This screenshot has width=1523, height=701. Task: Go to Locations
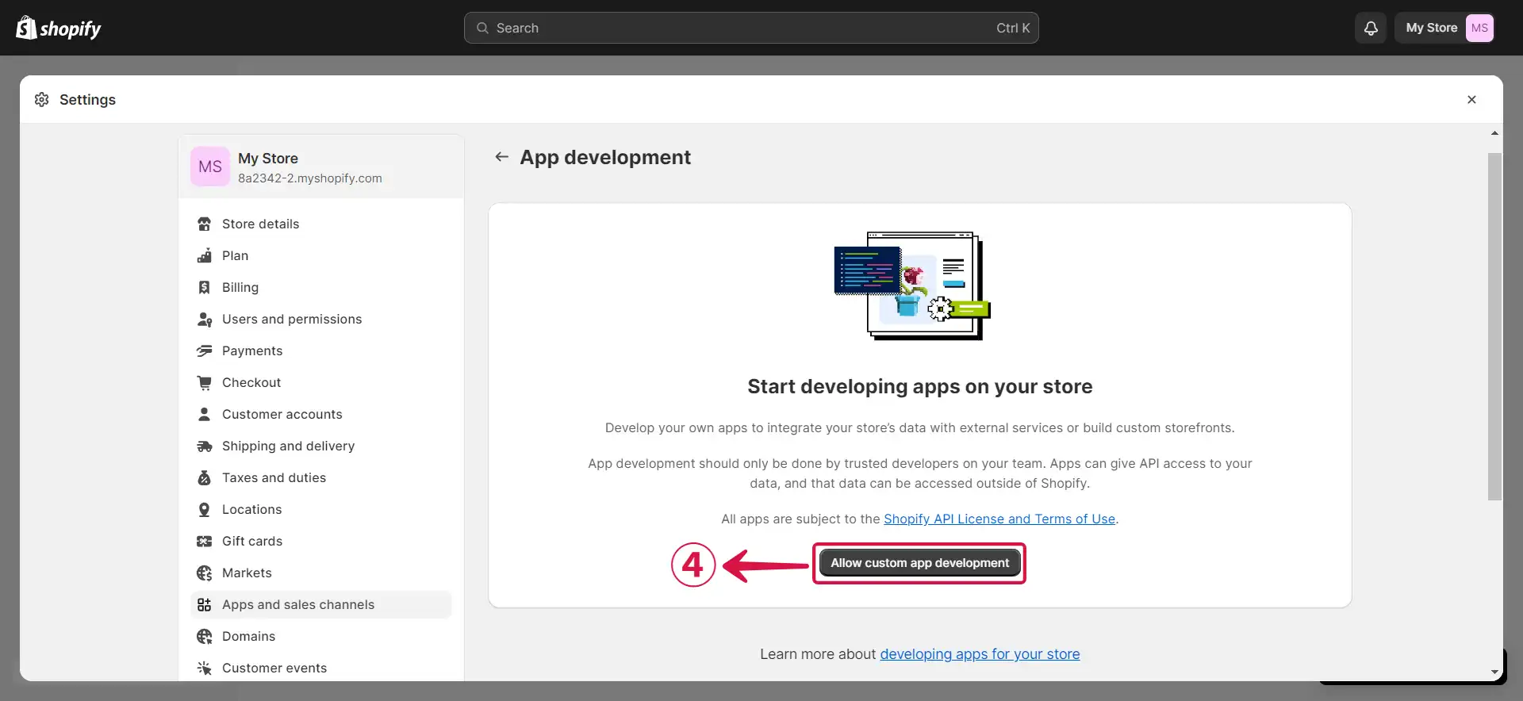(x=321, y=509)
